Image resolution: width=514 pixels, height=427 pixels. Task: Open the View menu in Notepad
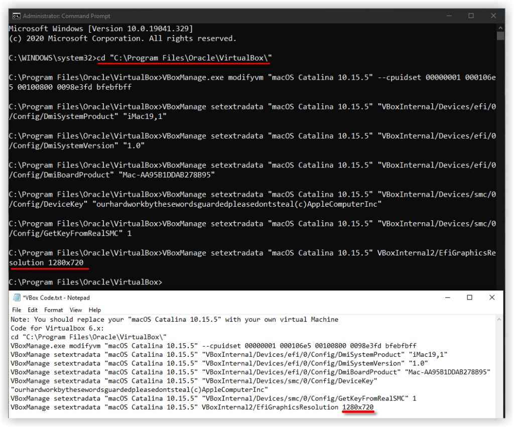(75, 310)
